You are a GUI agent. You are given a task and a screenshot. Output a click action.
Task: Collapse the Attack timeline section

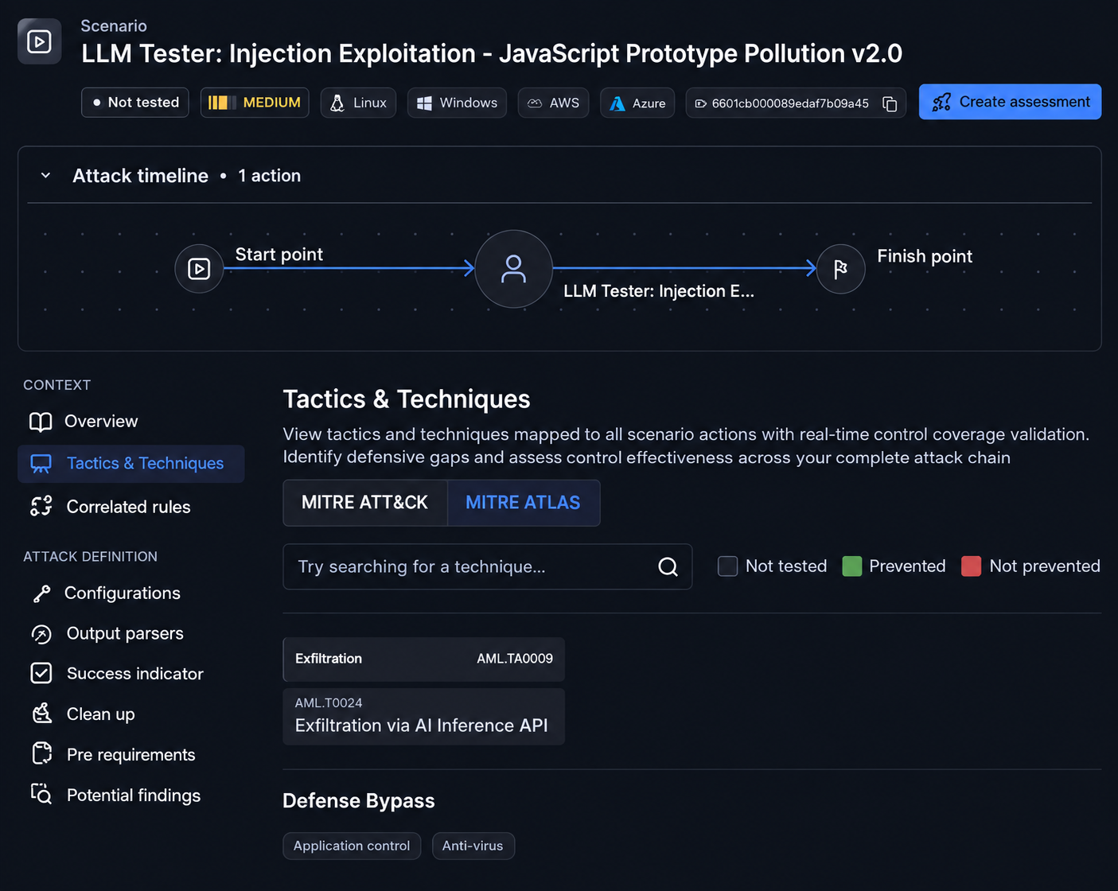coord(46,176)
